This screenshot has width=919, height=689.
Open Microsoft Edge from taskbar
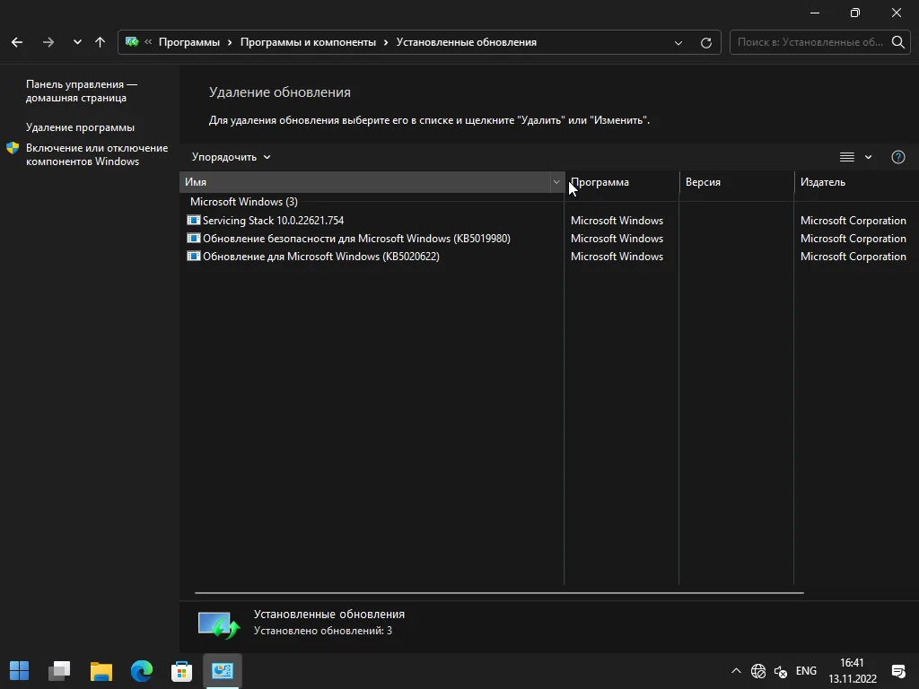point(142,670)
